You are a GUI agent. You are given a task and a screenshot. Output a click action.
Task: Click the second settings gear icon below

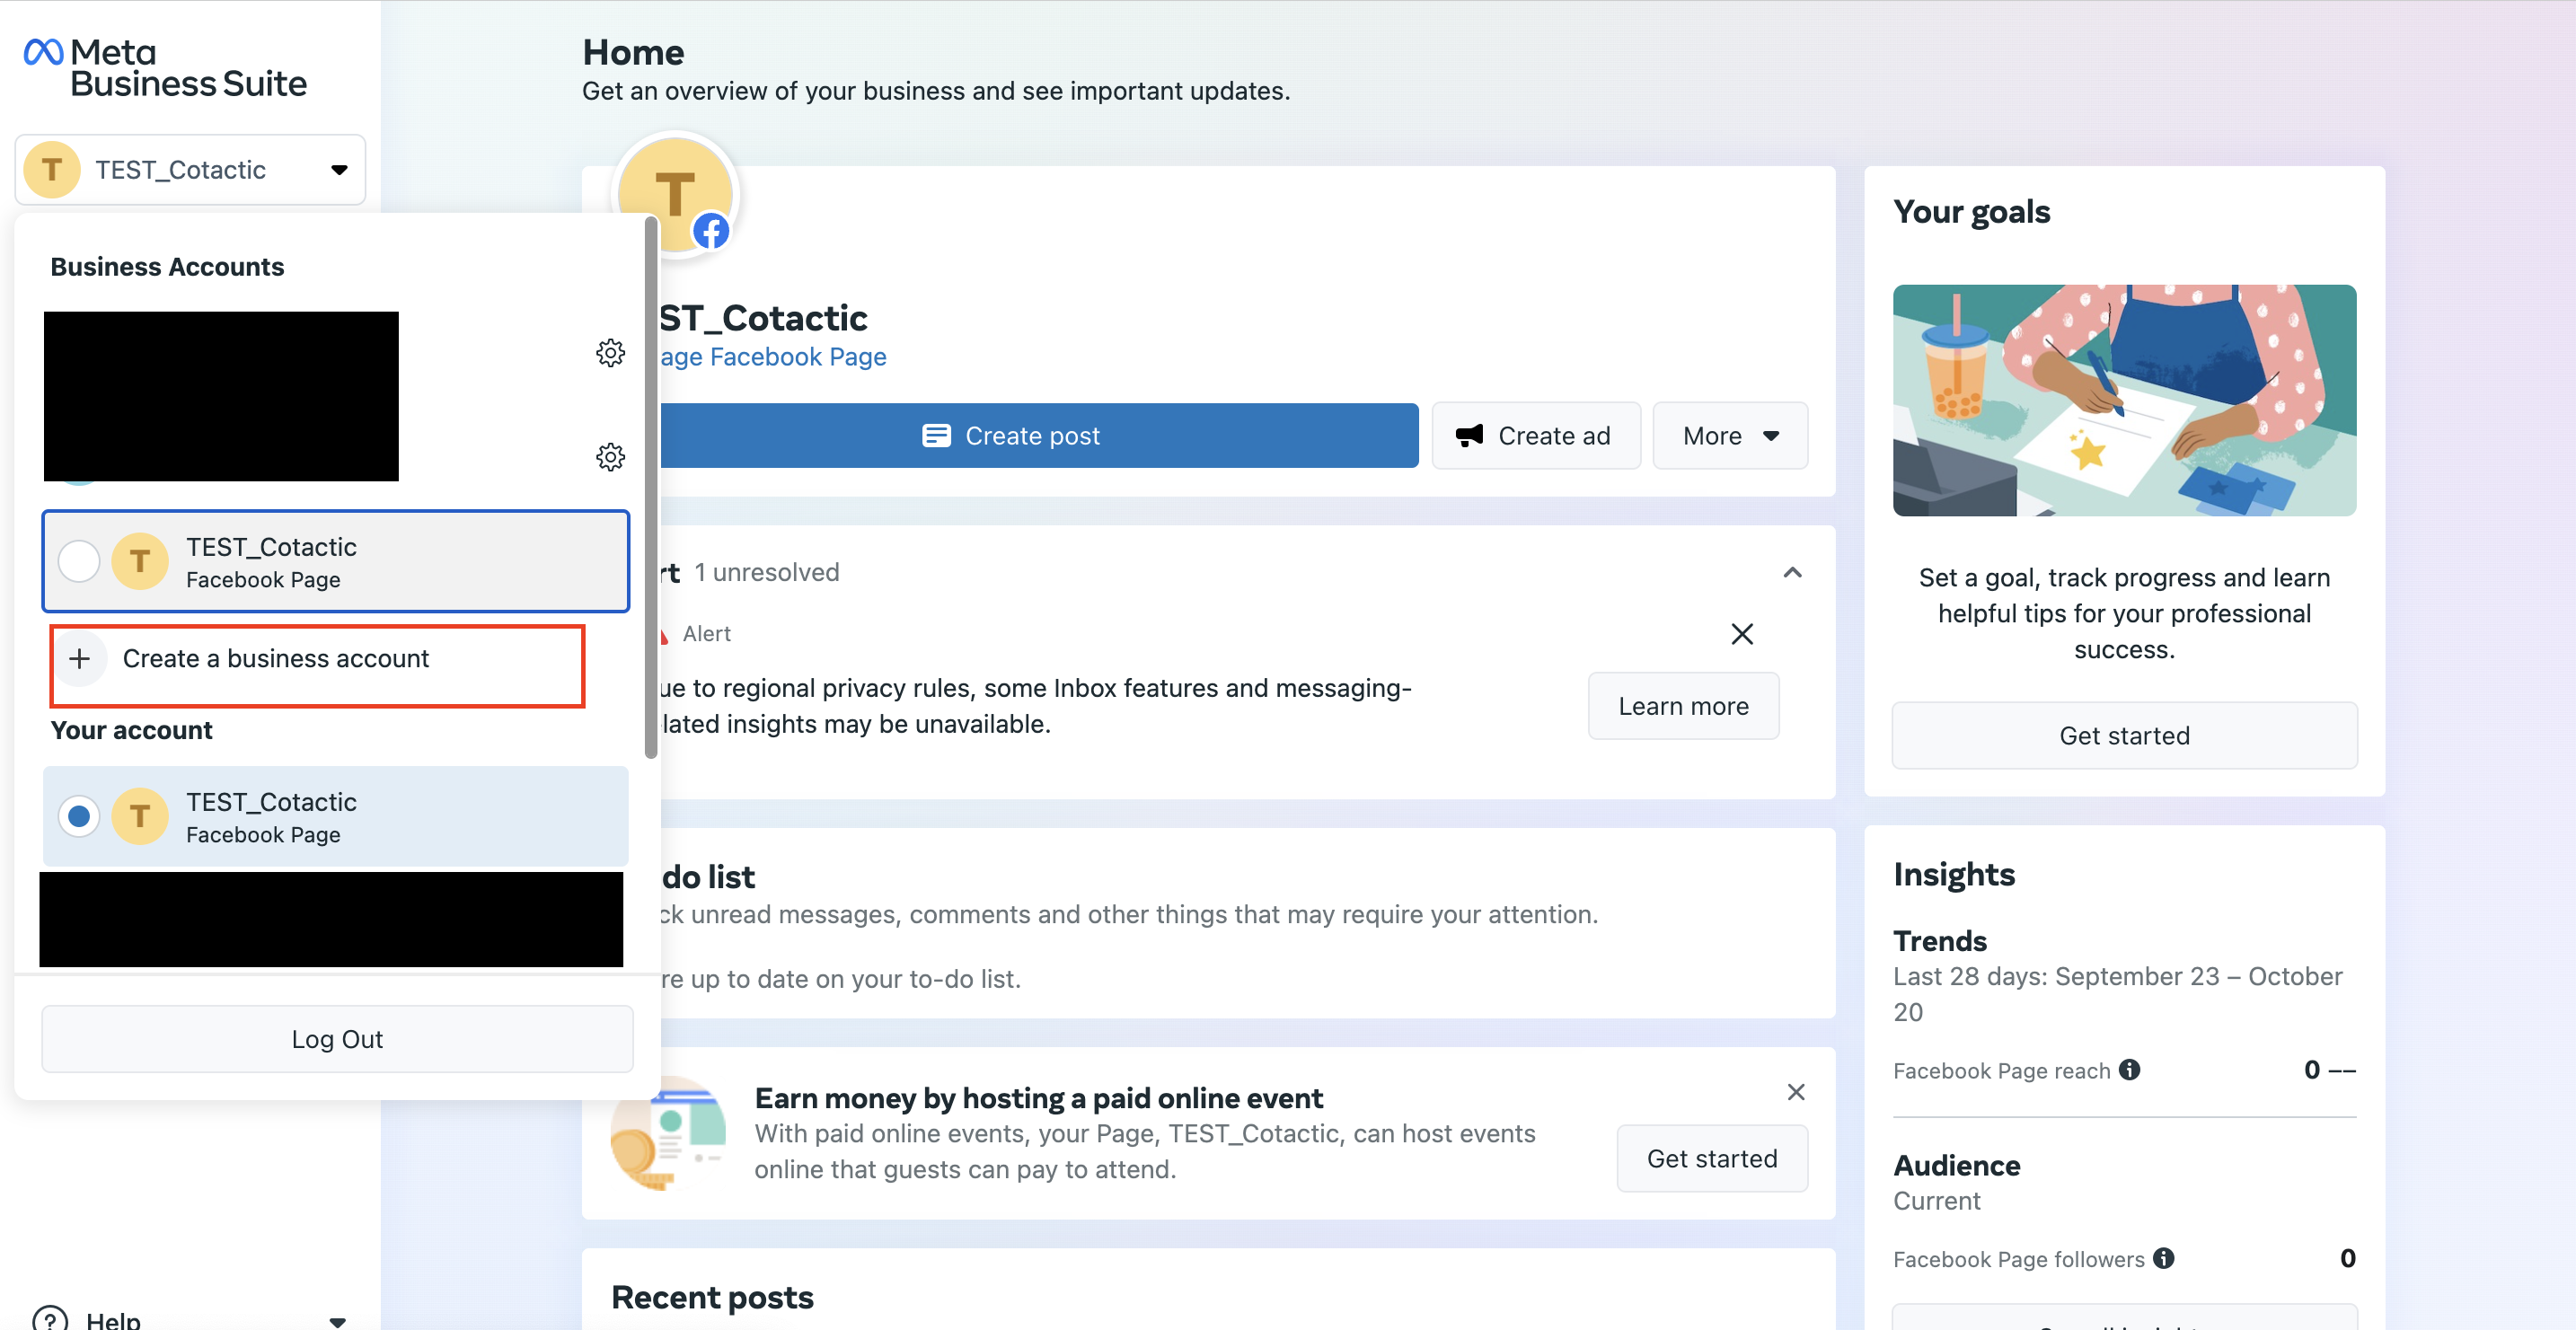pyautogui.click(x=609, y=454)
